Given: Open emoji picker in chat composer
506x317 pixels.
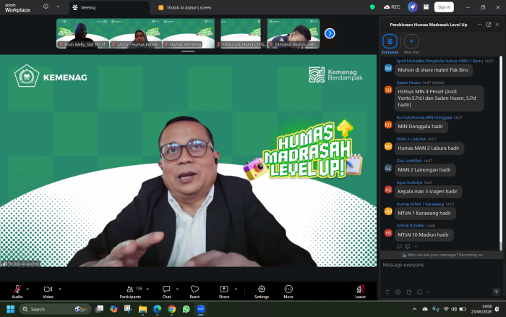Looking at the screenshot, I should click(x=398, y=292).
